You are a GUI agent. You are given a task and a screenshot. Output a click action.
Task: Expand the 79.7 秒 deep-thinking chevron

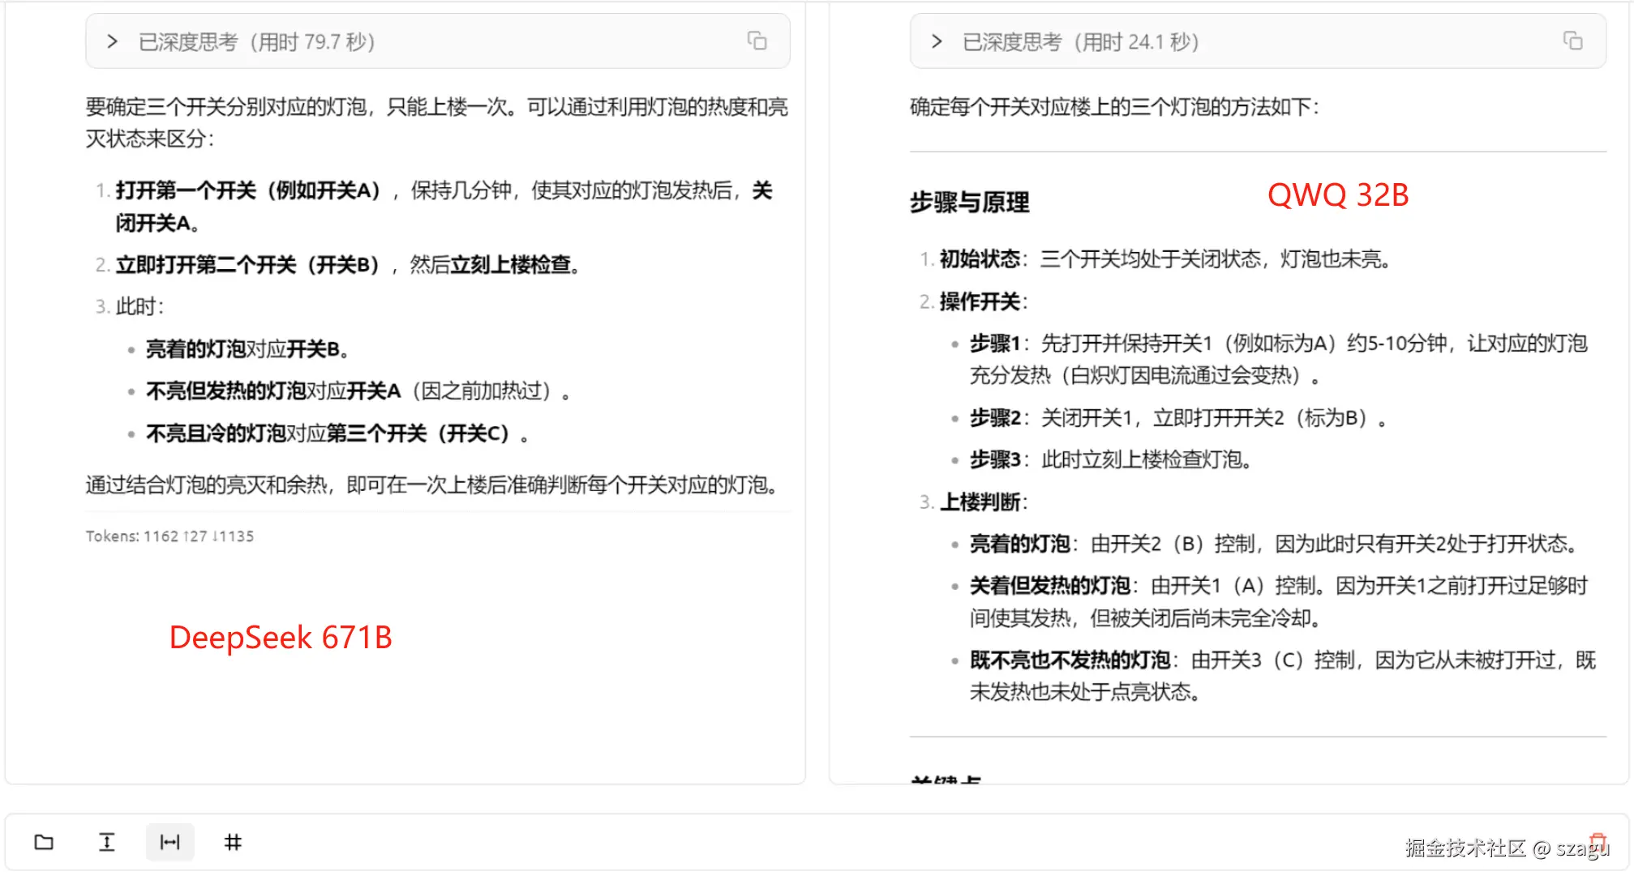[x=113, y=41]
